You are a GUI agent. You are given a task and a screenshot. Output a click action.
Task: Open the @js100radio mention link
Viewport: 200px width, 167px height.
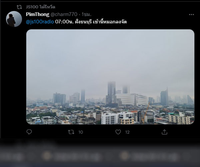point(40,22)
